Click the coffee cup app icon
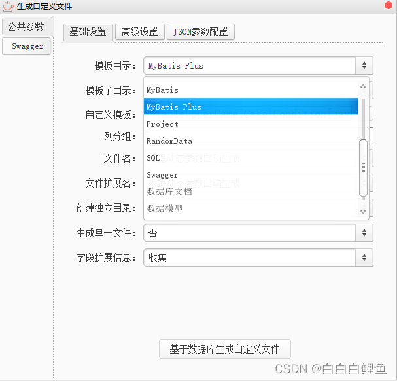The width and height of the screenshot is (397, 381). tap(8, 7)
